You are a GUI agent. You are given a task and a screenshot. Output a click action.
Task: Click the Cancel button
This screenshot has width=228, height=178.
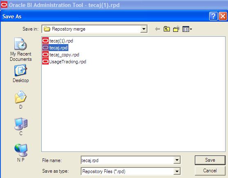tap(210, 171)
